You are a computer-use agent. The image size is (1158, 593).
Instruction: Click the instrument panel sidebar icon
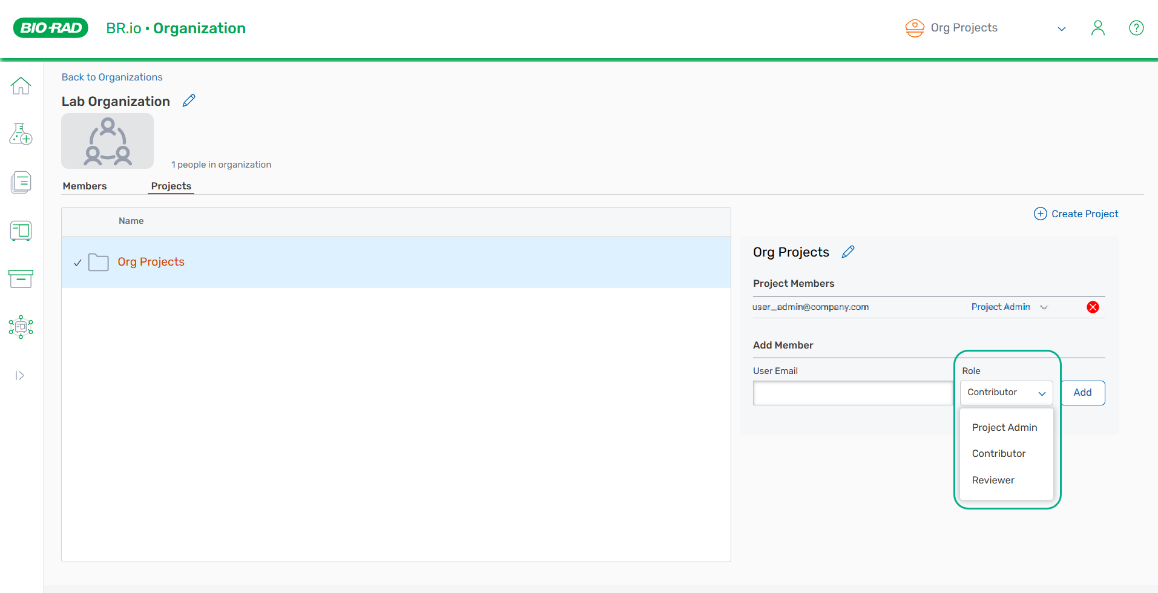[21, 231]
